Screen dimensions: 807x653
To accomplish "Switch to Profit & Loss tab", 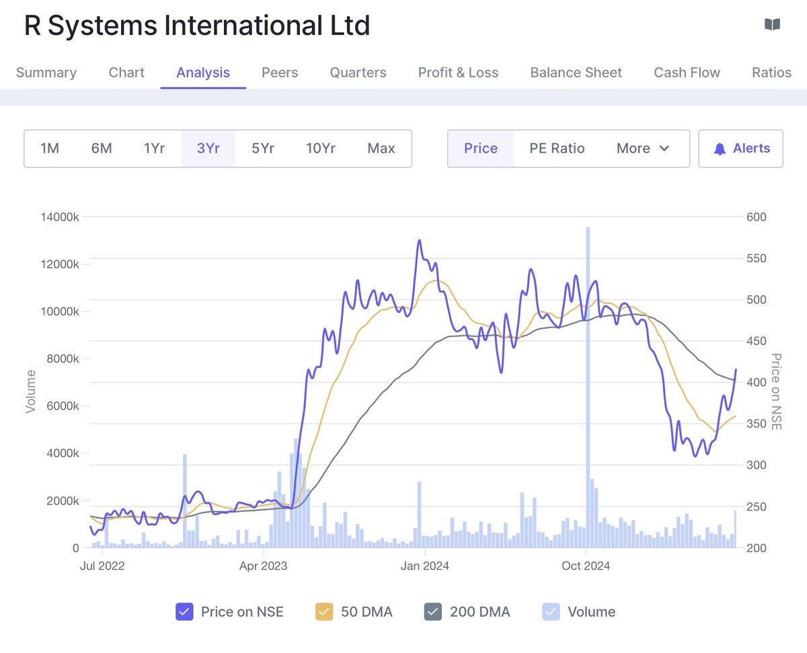I will [458, 73].
